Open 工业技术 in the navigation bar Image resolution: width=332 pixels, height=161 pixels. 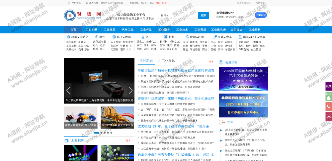(182, 30)
